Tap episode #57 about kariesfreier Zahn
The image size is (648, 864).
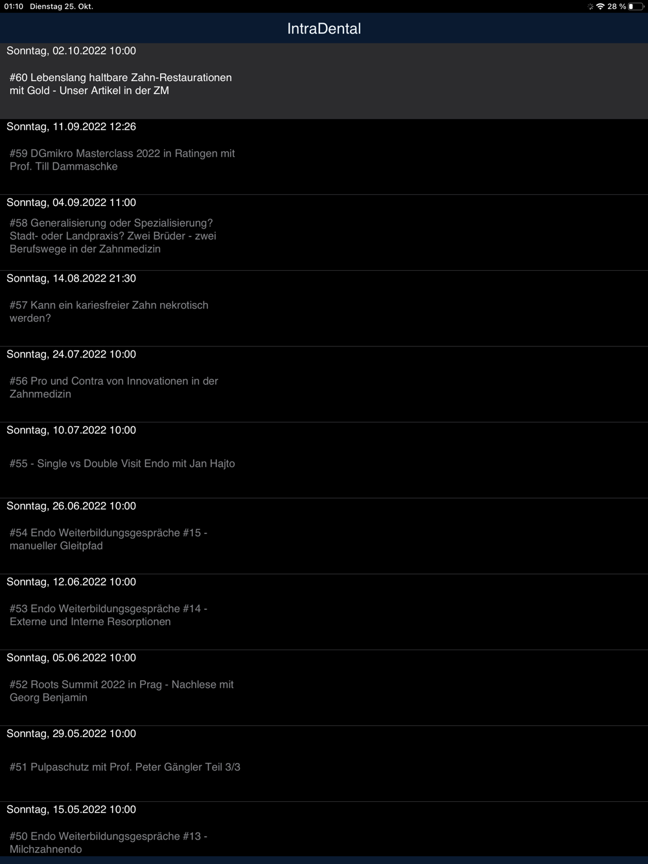109,312
